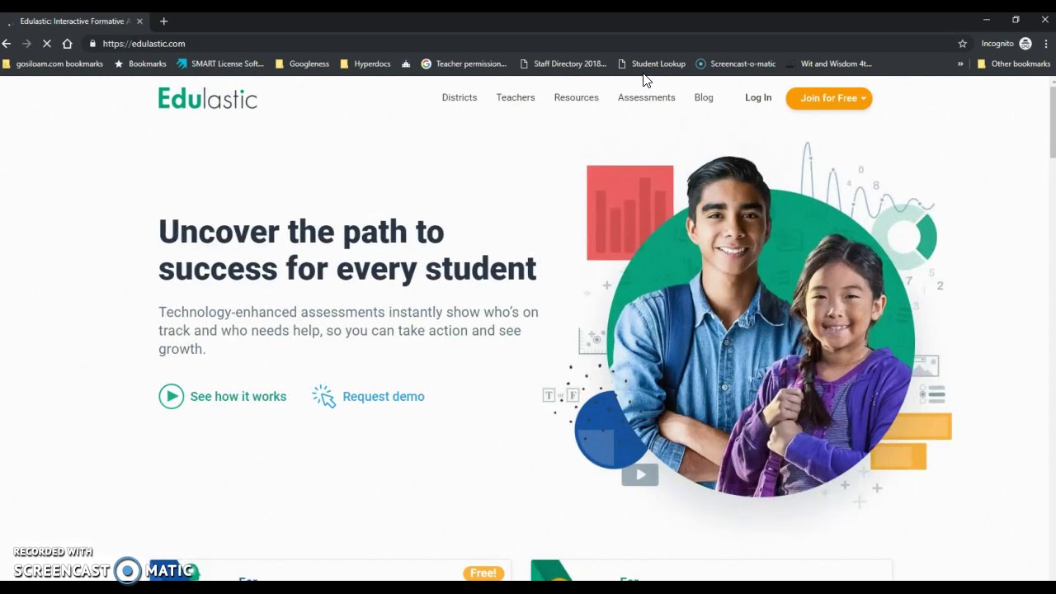Screen dimensions: 1056x594
Task: Click the Log In link
Action: [x=758, y=97]
